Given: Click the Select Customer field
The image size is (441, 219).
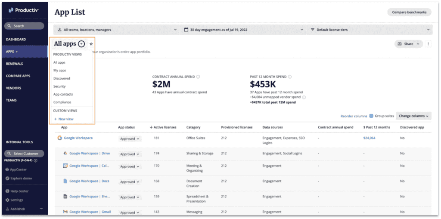Looking at the screenshot, I should 24,154.
